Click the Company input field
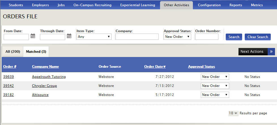Image resolution: width=277 pixels, height=125 pixels. (137, 37)
